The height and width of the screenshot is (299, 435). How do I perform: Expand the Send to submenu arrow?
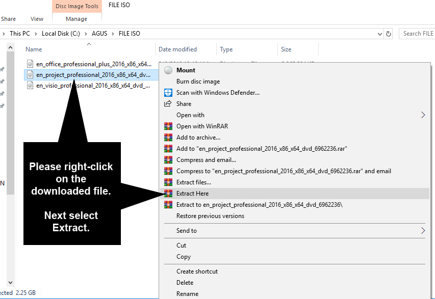423,231
